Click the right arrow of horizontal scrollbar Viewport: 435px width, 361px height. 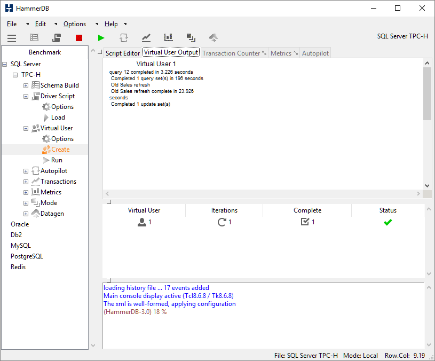[418, 193]
